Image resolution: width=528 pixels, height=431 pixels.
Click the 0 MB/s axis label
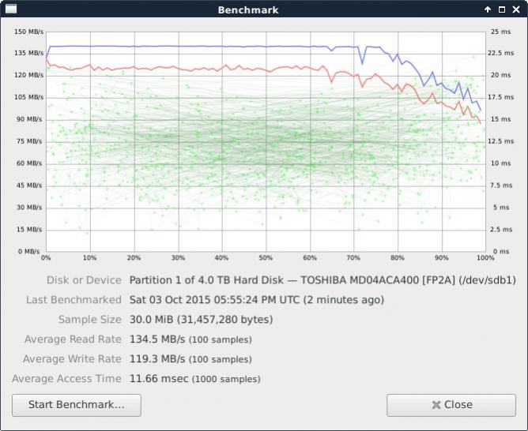pos(29,252)
